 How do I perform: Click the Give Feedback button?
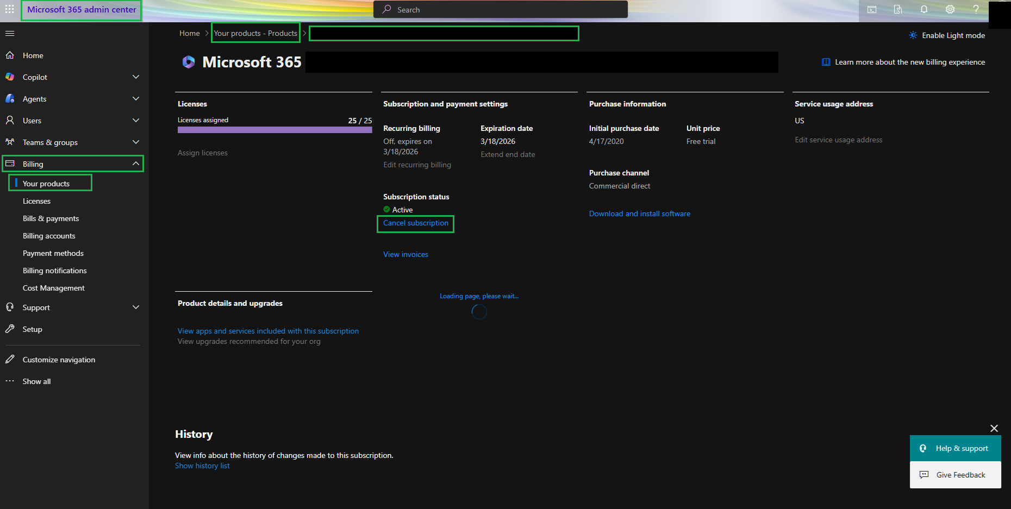tap(956, 475)
